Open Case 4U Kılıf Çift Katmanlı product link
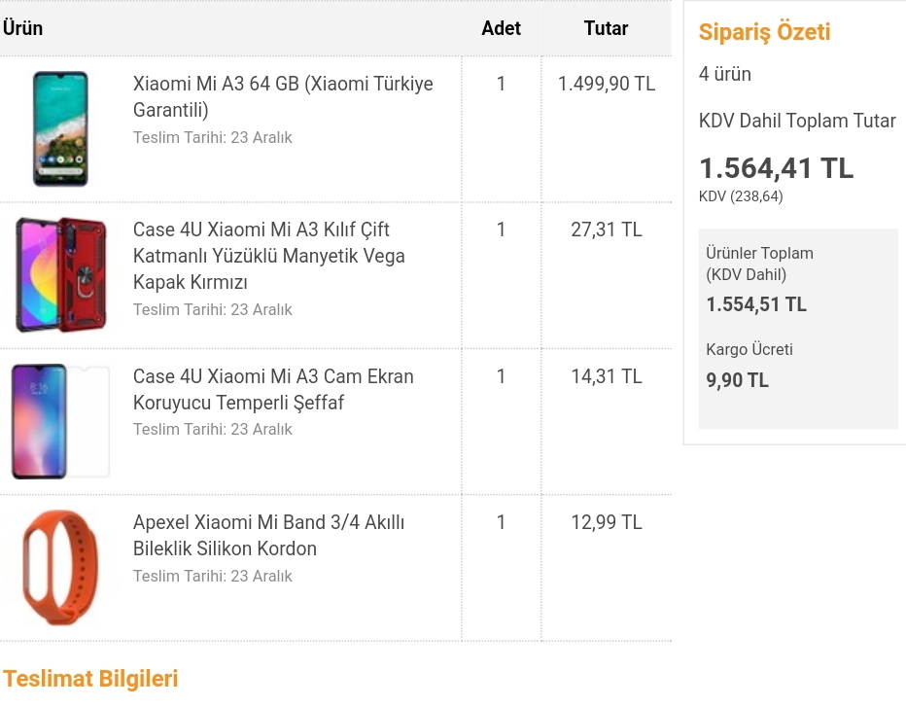906x707 pixels. tap(268, 256)
